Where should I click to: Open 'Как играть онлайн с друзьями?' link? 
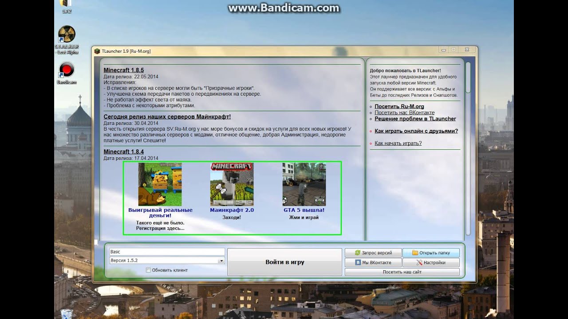(x=416, y=131)
